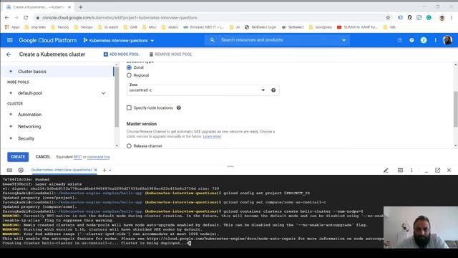Open the Networking section
458x258 pixels.
click(29, 127)
